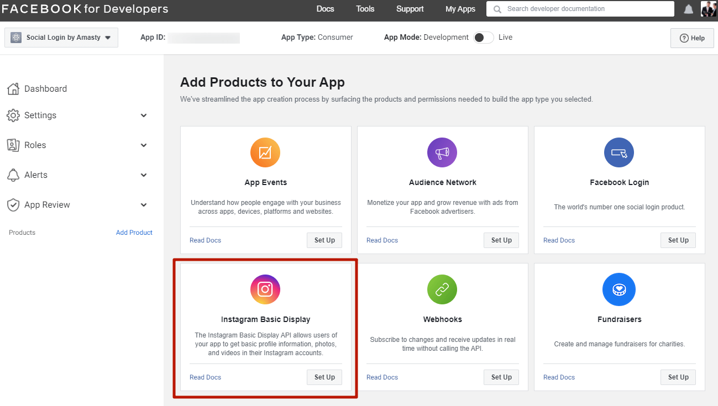This screenshot has width=718, height=406.
Task: Click the Audience Network megaphone icon
Action: 442,152
